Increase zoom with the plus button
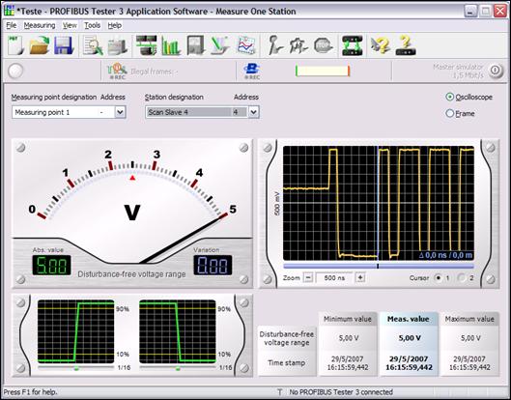 (360, 278)
